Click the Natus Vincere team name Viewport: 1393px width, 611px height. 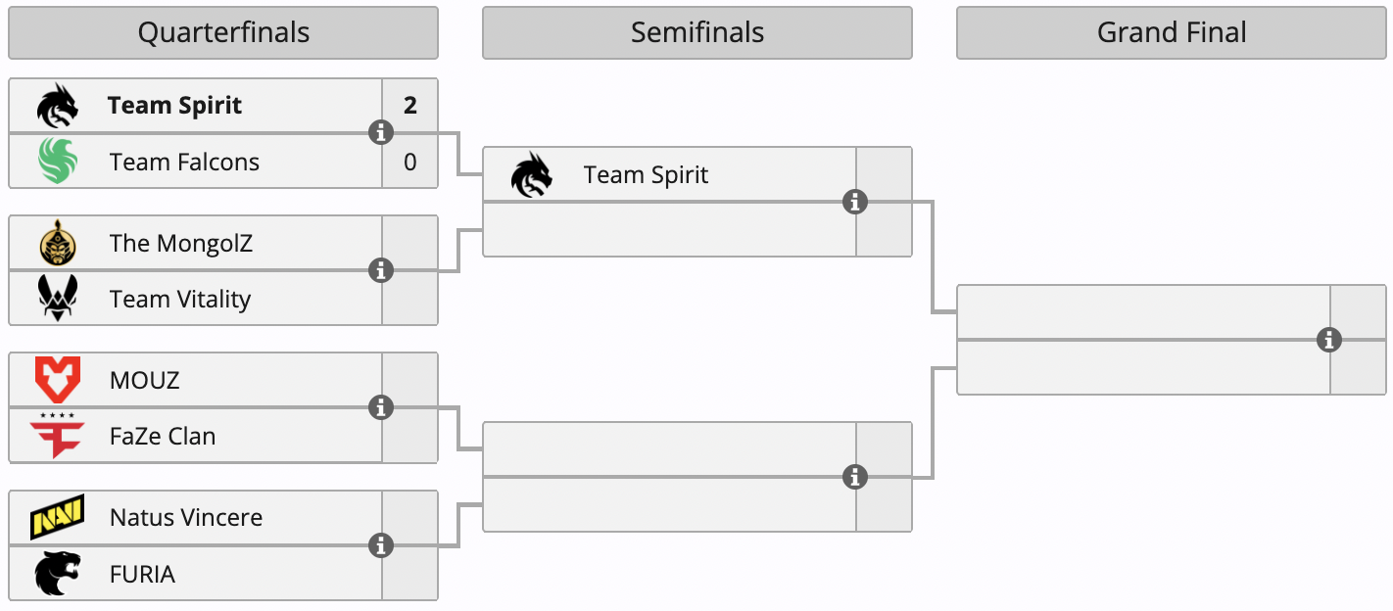(186, 517)
